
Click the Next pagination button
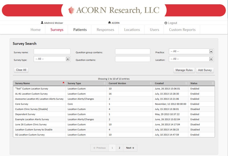pos(130,148)
